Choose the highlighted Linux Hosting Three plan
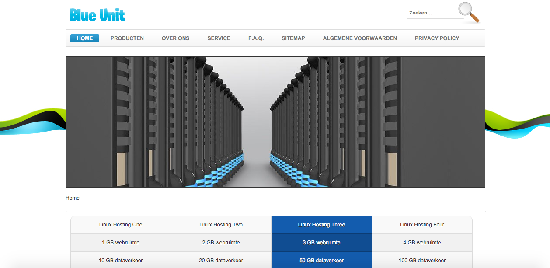550x268 pixels. pyautogui.click(x=321, y=225)
